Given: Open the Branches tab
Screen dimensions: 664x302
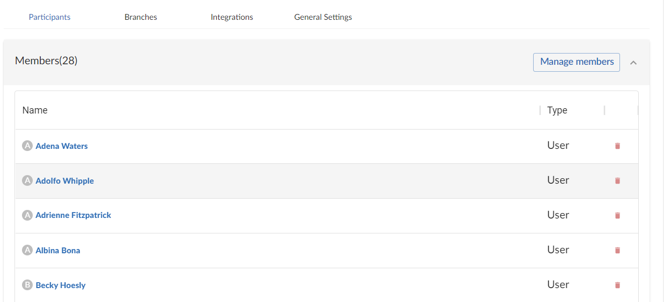Looking at the screenshot, I should [x=141, y=17].
